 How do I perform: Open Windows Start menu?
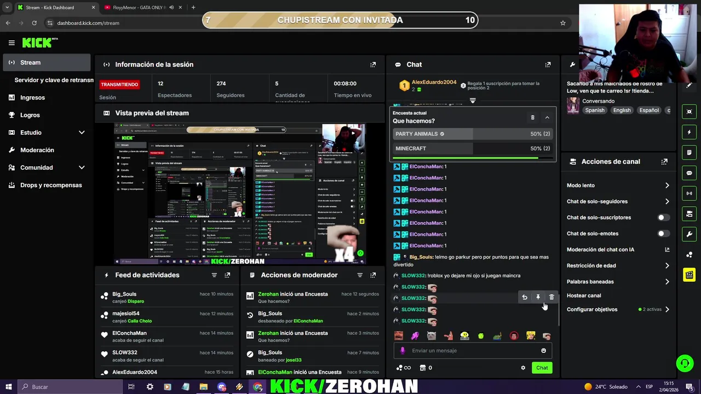point(8,387)
